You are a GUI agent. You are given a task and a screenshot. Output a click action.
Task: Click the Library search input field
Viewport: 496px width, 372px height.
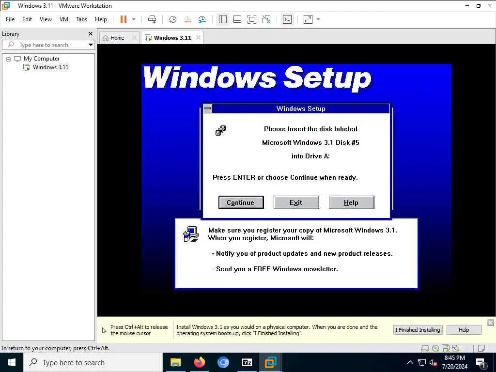pyautogui.click(x=45, y=45)
